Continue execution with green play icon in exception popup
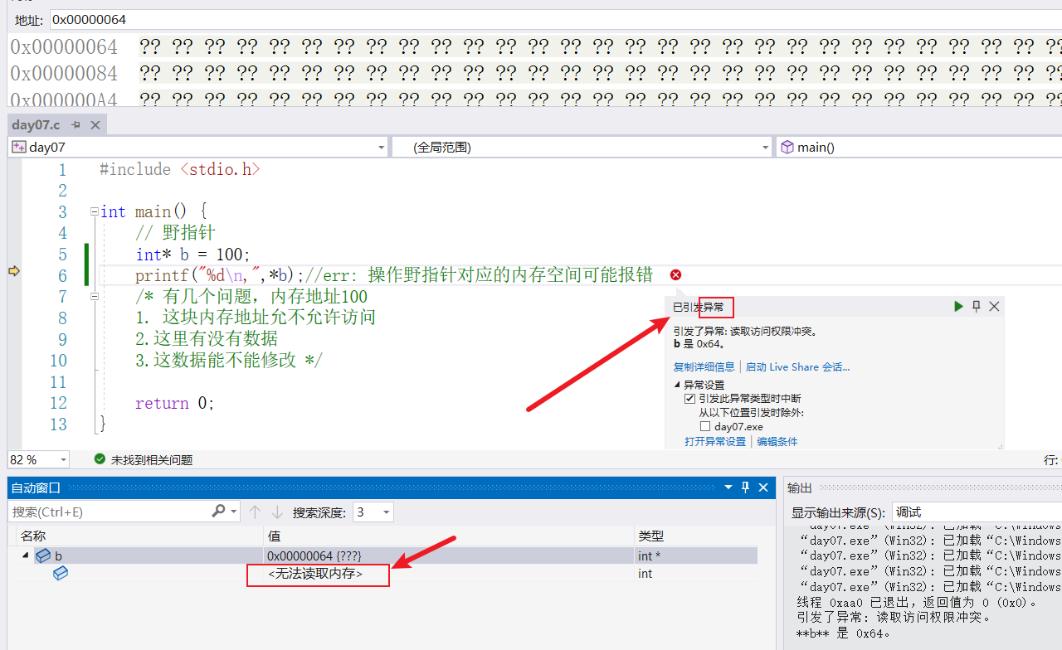Screen dimensions: 1062x650 958,307
